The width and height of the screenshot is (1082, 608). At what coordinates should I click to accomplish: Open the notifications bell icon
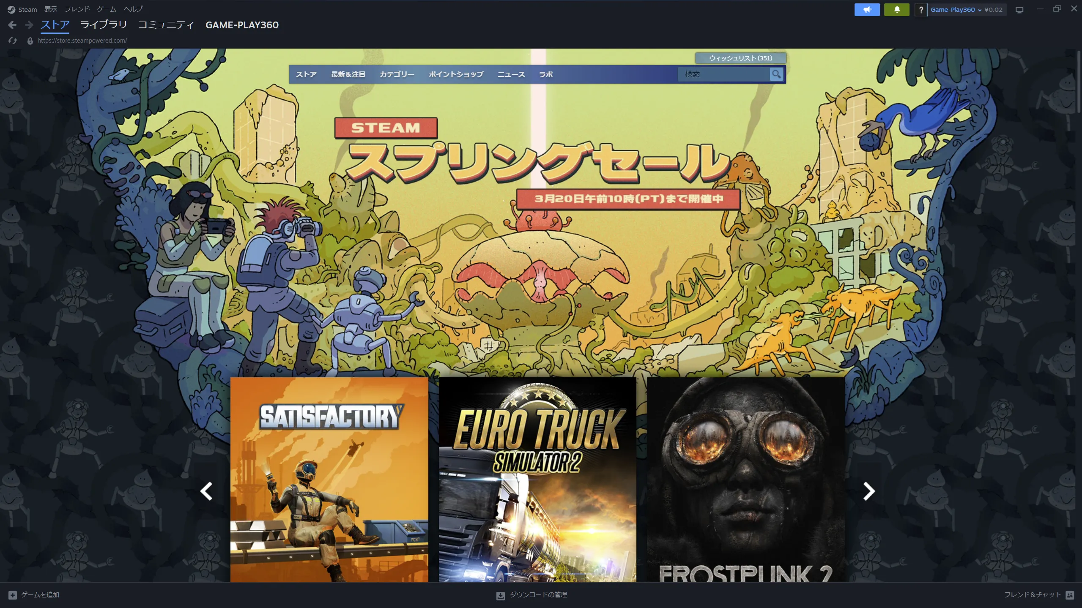coord(897,9)
